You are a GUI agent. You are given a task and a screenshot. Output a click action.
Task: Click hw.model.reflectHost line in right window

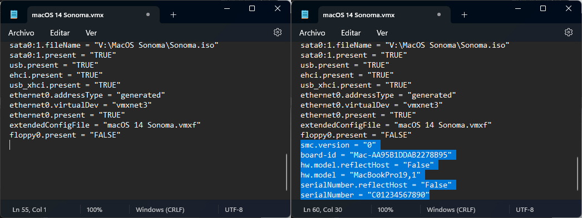pos(369,165)
